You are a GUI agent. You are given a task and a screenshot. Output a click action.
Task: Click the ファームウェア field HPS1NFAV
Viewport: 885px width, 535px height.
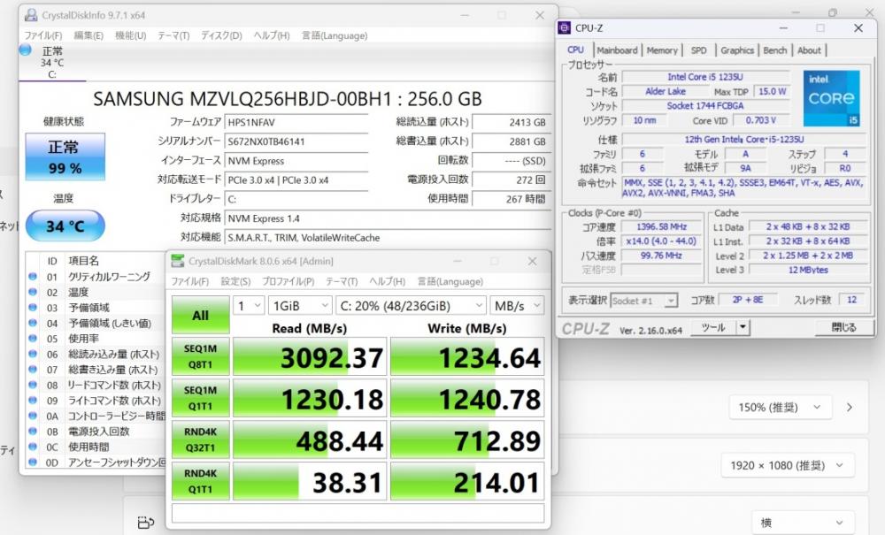[x=296, y=122]
